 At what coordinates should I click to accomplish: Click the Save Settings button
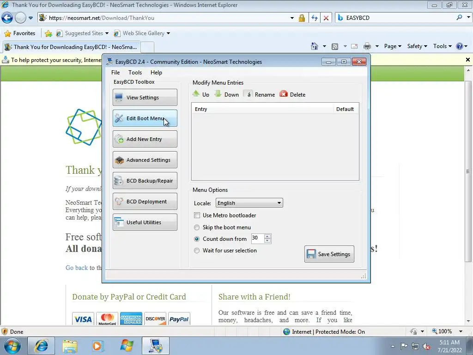(329, 254)
